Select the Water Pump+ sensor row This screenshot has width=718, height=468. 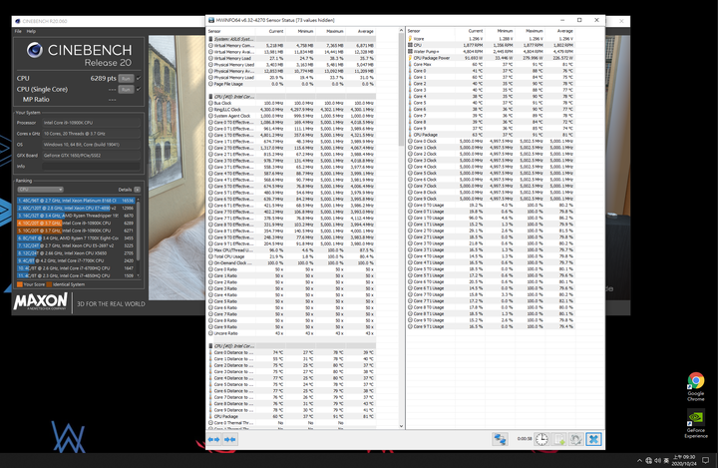point(491,52)
